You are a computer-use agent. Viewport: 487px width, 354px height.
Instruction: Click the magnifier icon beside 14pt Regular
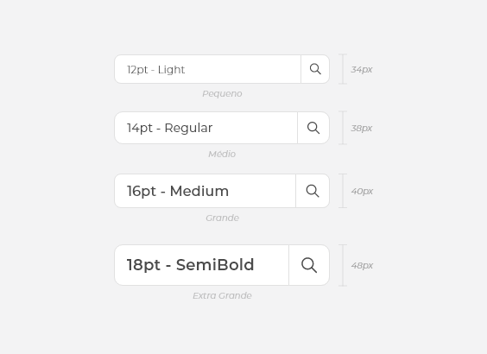coord(313,128)
